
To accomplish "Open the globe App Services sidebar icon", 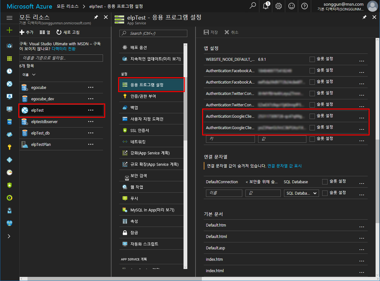I will pos(9,84).
